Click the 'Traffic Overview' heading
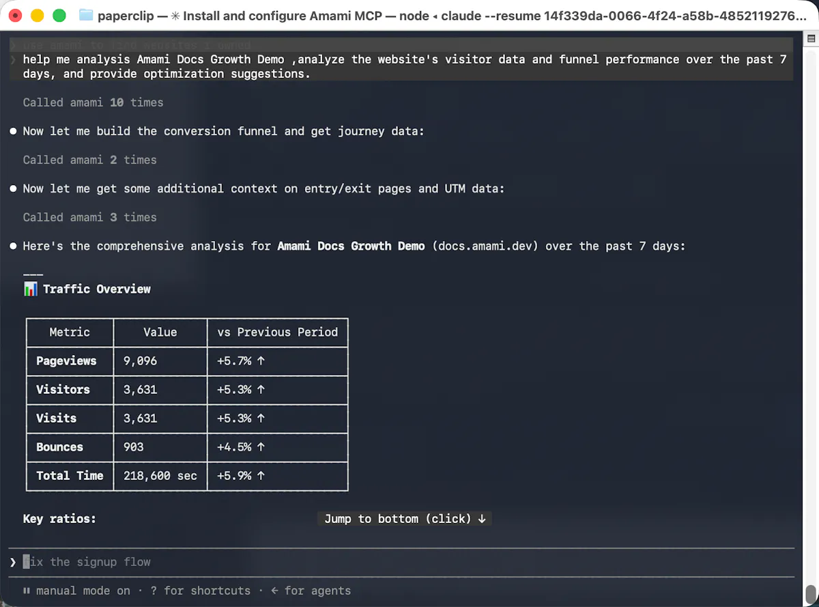Viewport: 819px width, 607px height. [97, 289]
